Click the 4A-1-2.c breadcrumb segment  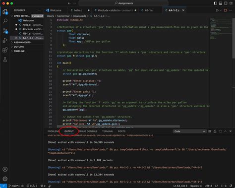pos(97,16)
